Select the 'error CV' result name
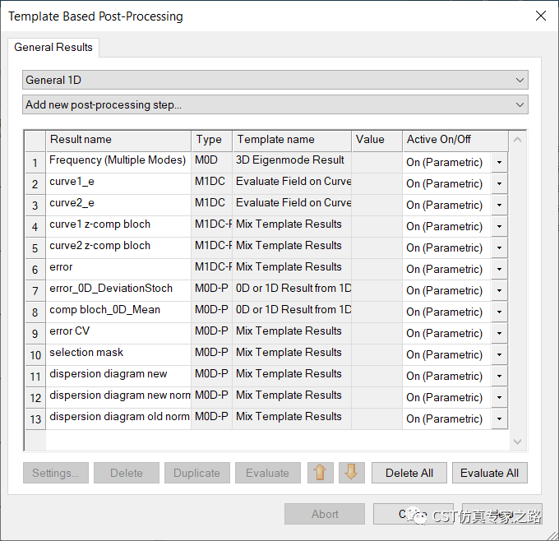This screenshot has height=541, width=559. [118, 334]
